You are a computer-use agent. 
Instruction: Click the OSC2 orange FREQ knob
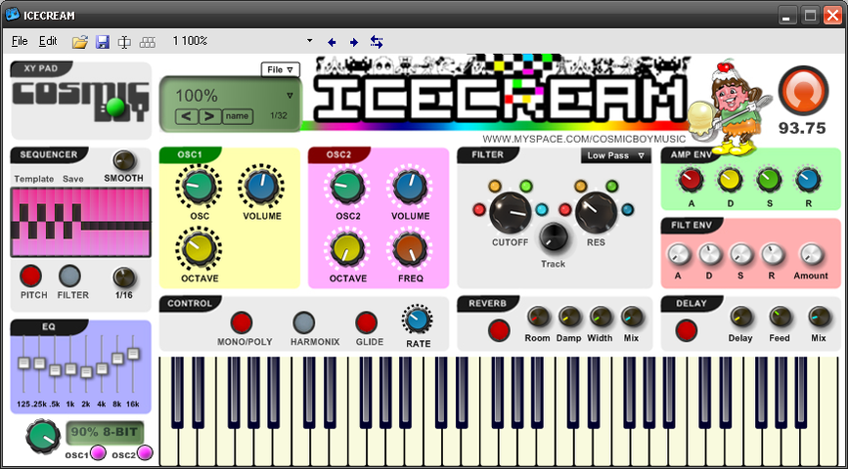pyautogui.click(x=410, y=248)
